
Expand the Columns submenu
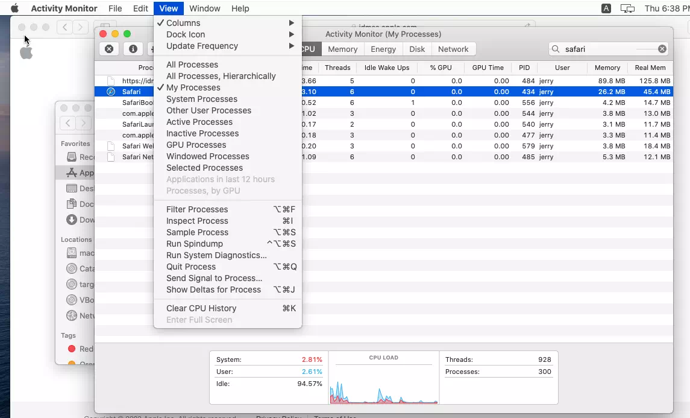(228, 23)
